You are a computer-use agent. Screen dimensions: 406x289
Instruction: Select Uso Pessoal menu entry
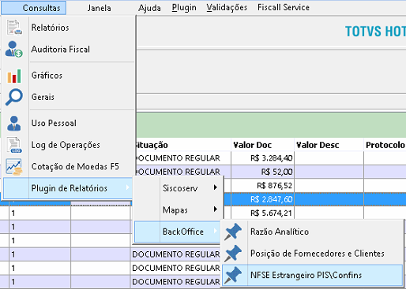pyautogui.click(x=69, y=123)
